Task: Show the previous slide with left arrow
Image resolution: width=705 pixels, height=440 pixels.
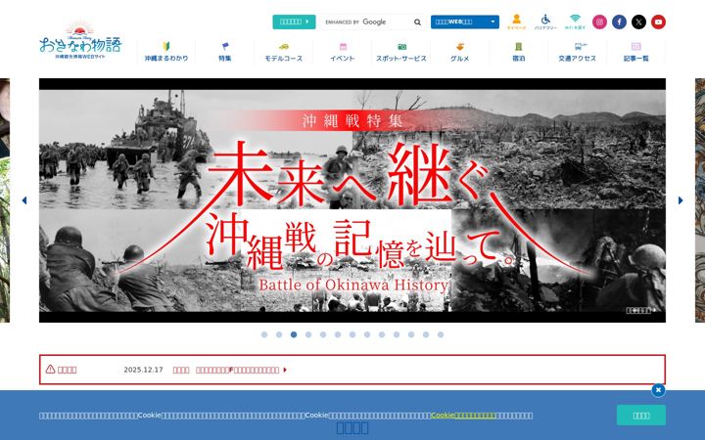Action: [24, 200]
